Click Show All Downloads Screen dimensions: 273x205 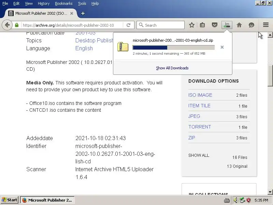[172, 68]
